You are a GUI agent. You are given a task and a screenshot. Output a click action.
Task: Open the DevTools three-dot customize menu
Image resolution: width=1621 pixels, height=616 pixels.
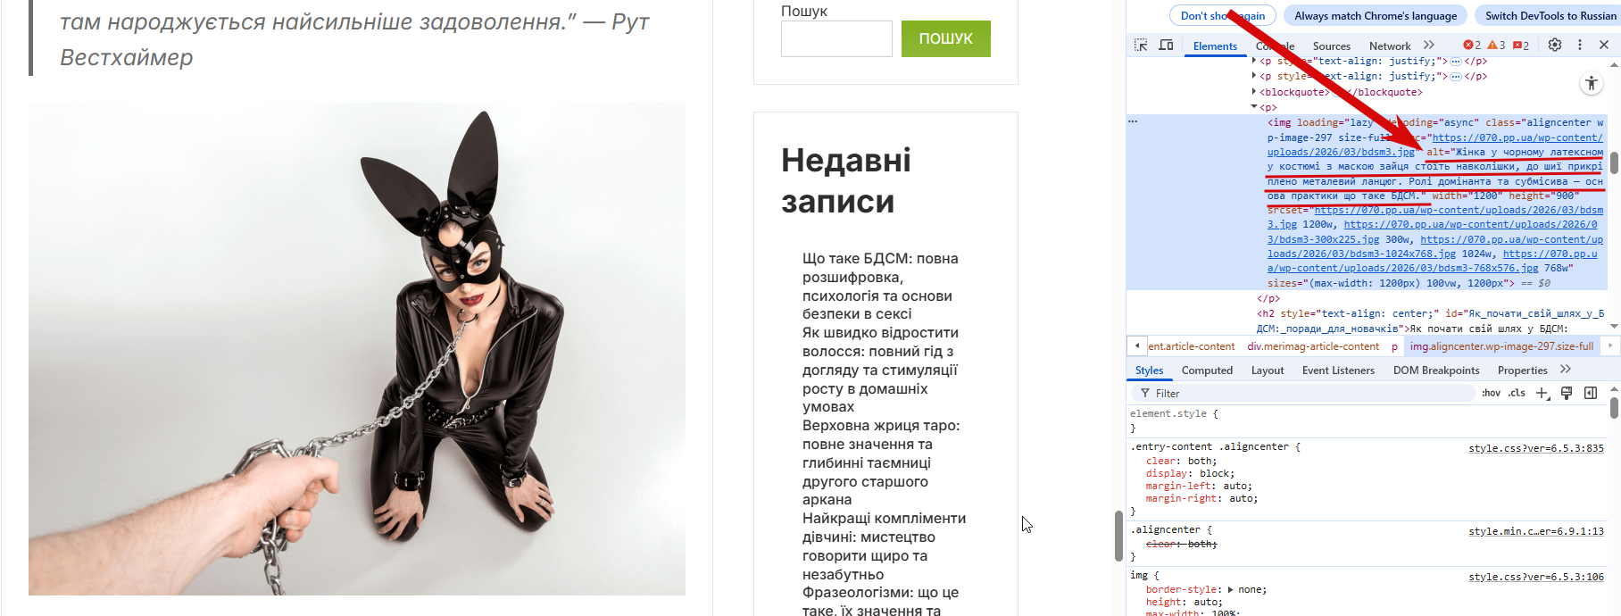pos(1579,45)
